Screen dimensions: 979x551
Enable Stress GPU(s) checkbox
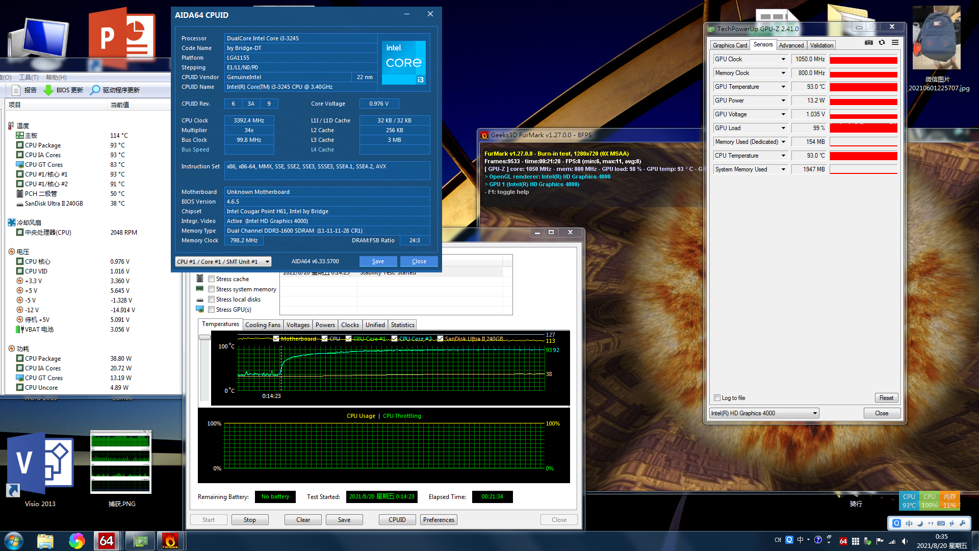click(x=211, y=310)
